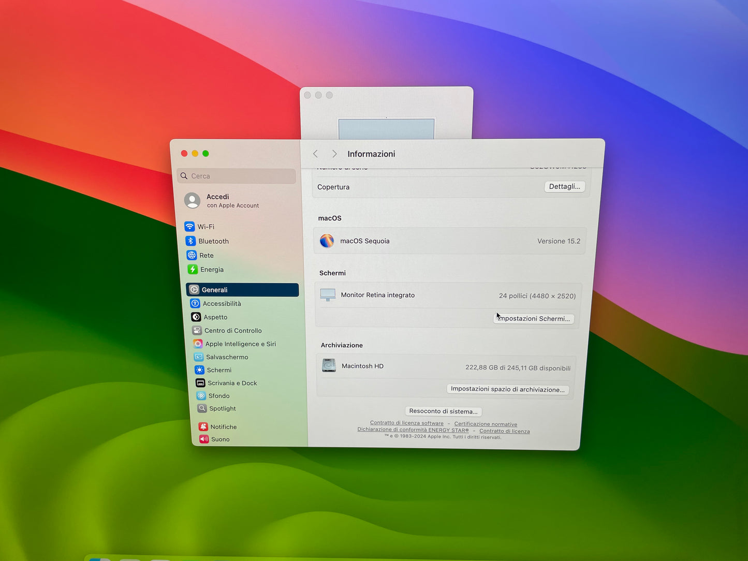Image resolution: width=748 pixels, height=561 pixels.
Task: Open the Rete globe icon
Action: click(192, 255)
